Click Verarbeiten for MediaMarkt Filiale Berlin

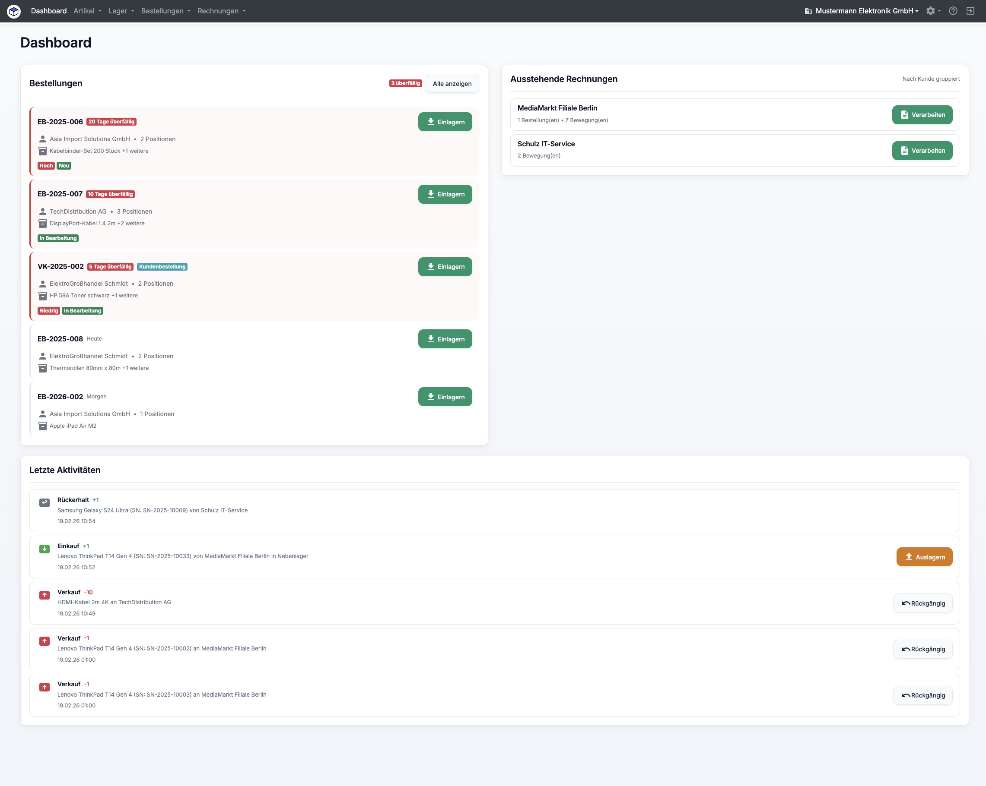tap(922, 115)
